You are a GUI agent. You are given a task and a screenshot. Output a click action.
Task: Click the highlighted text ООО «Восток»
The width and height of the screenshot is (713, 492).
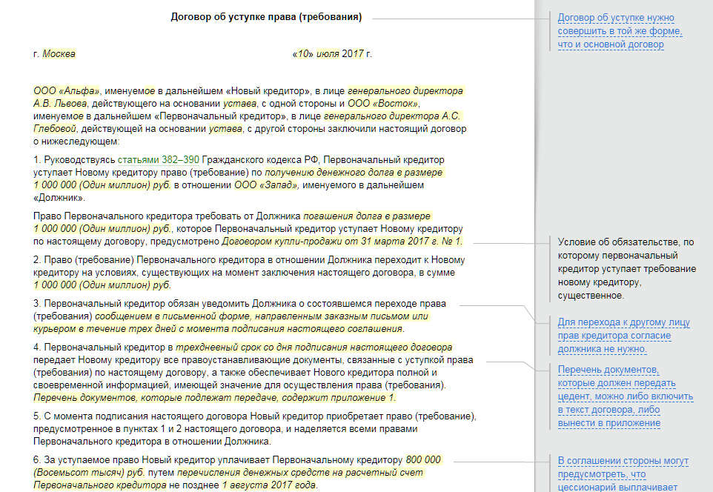(383, 104)
